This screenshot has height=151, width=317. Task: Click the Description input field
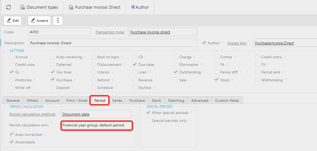point(113,43)
